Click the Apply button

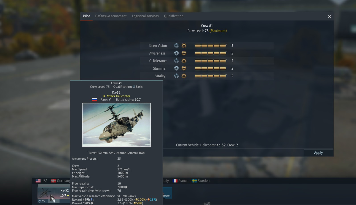click(318, 153)
